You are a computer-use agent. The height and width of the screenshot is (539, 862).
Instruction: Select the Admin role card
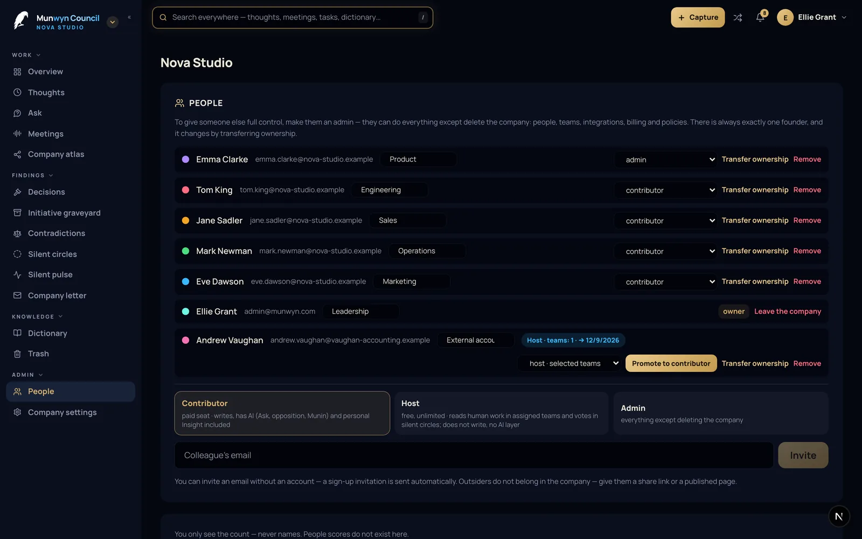[x=721, y=413]
